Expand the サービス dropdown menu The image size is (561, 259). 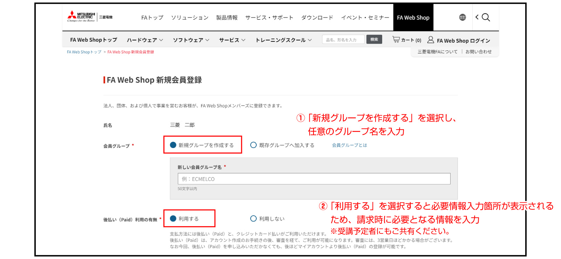pyautogui.click(x=232, y=40)
